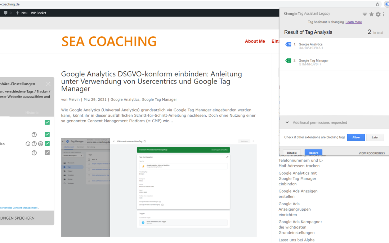The width and height of the screenshot is (389, 243).
Task: Switch to the Historie tab
Action: 32,113
